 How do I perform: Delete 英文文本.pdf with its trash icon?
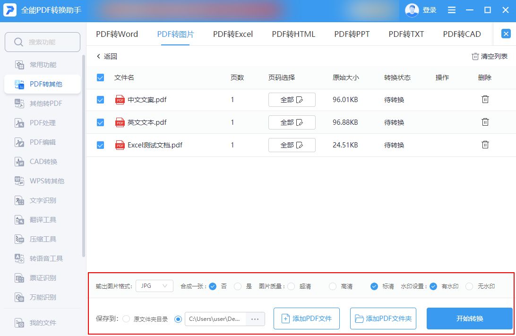[x=485, y=122]
